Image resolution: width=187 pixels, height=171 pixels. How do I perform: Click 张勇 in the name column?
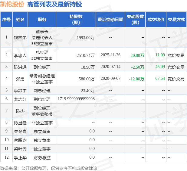[20, 79]
